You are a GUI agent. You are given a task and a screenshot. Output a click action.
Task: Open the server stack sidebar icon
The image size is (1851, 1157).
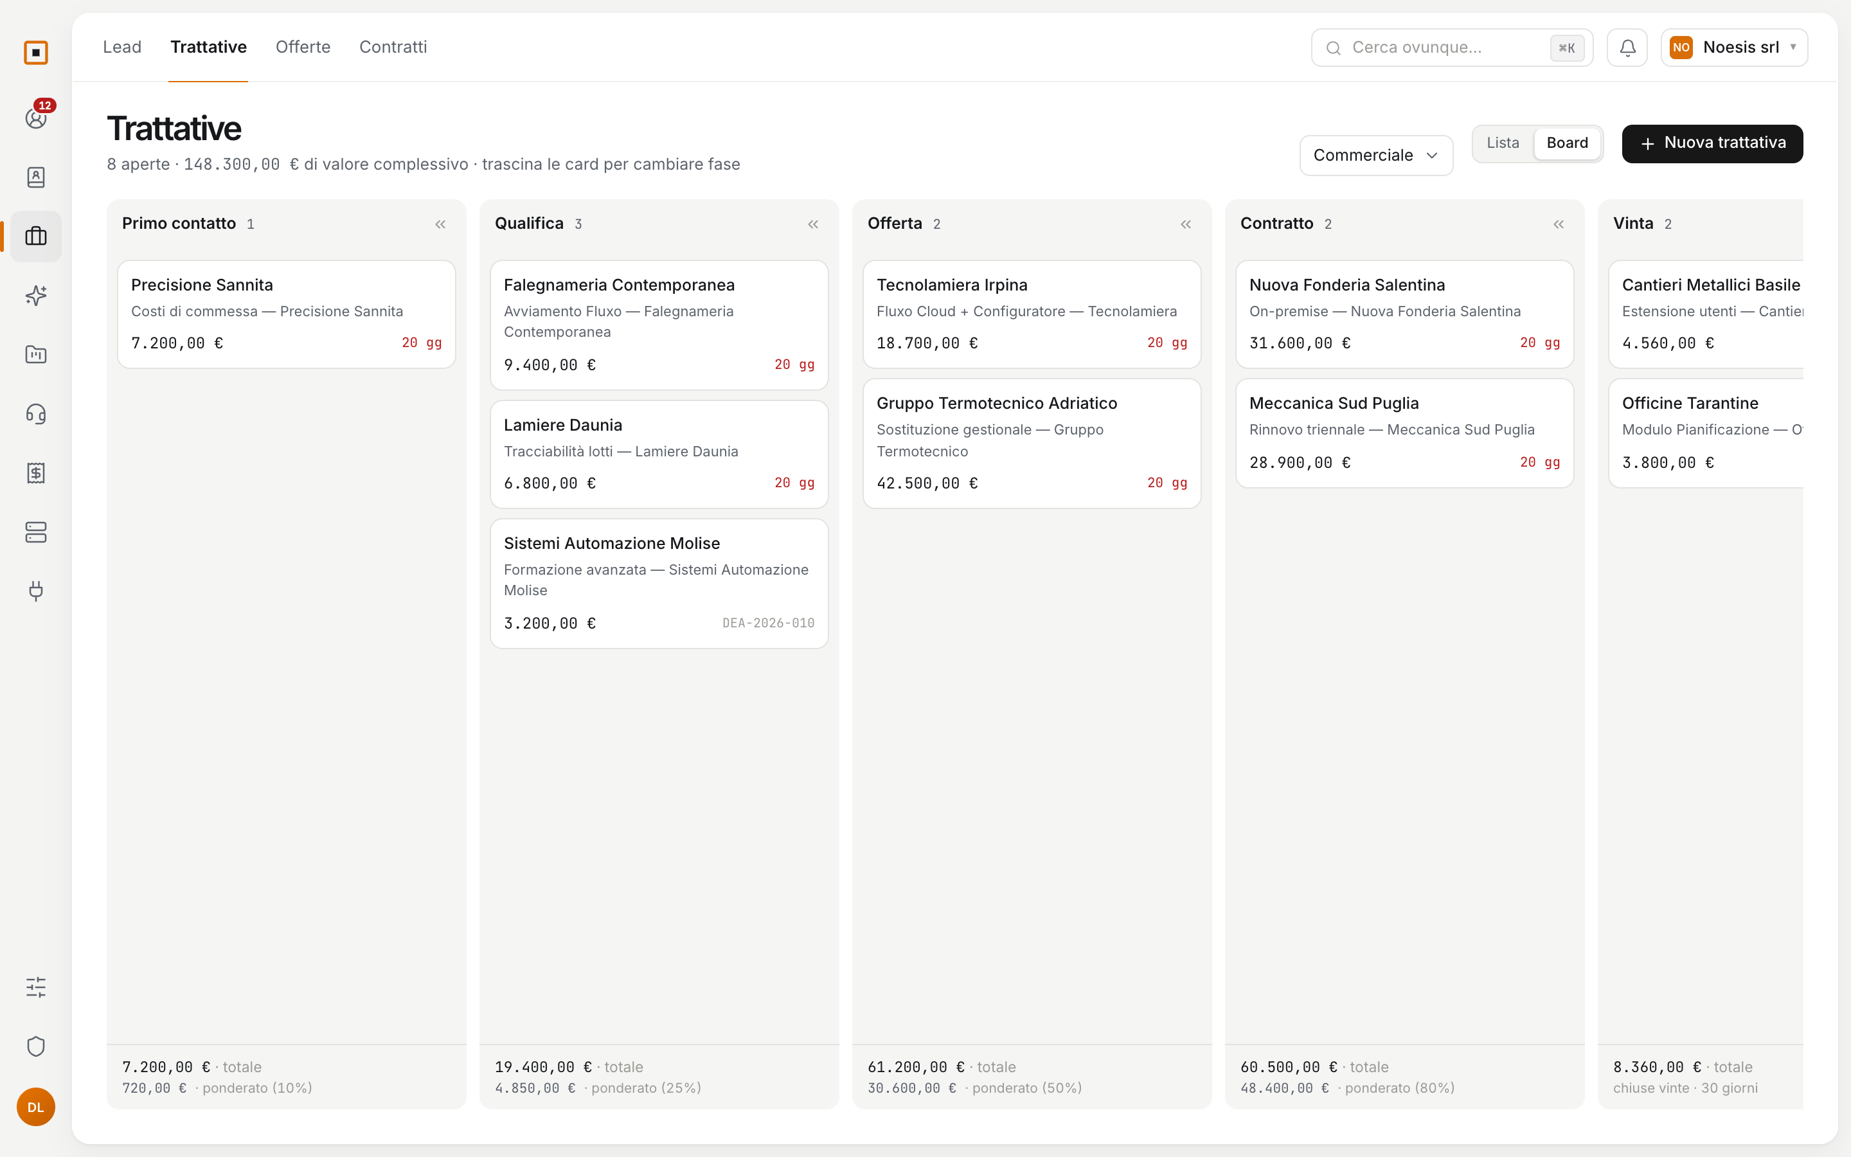[36, 532]
